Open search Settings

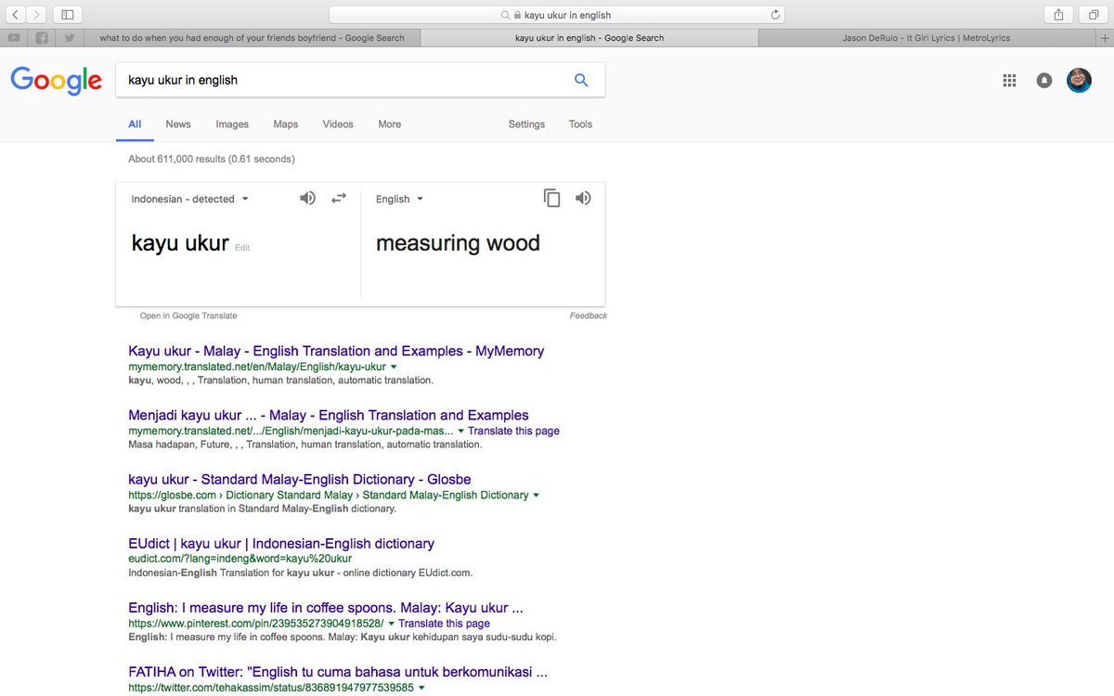pos(526,124)
